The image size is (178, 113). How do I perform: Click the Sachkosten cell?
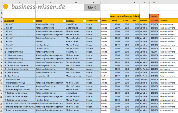[x=169, y=69]
